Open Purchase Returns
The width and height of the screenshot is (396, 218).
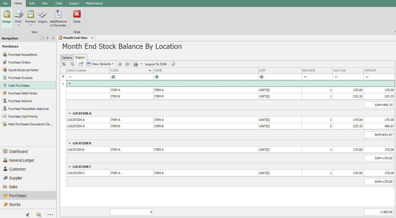pyautogui.click(x=28, y=101)
